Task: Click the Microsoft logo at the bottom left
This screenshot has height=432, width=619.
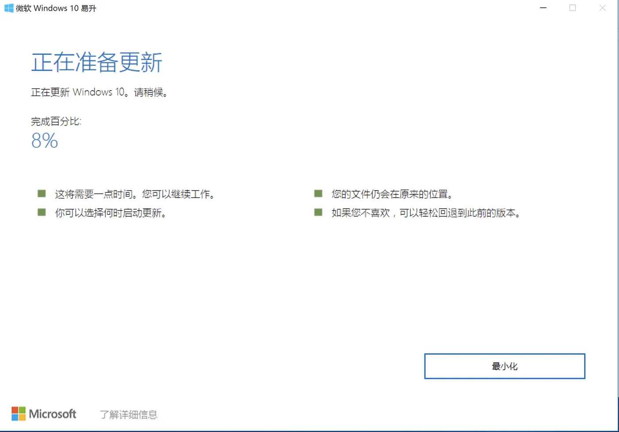Action: coord(43,414)
